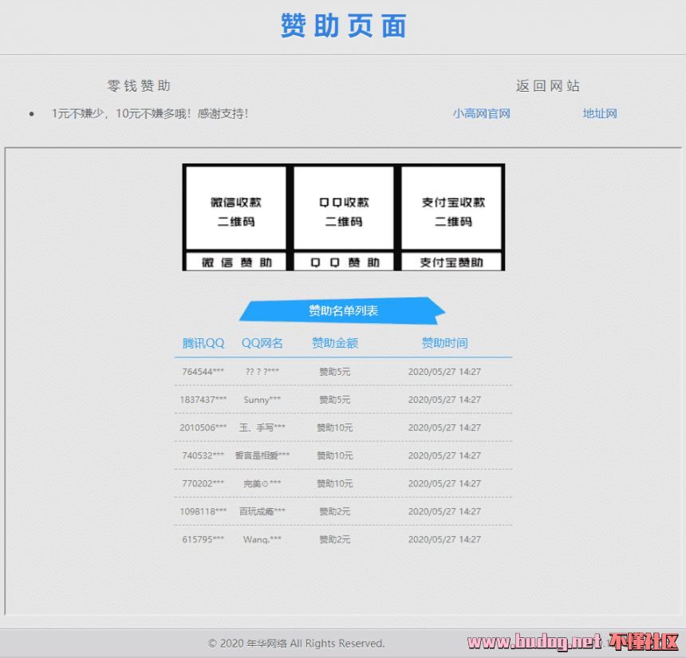Select QQ number 740532***
This screenshot has width=686, height=658.
coord(203,456)
